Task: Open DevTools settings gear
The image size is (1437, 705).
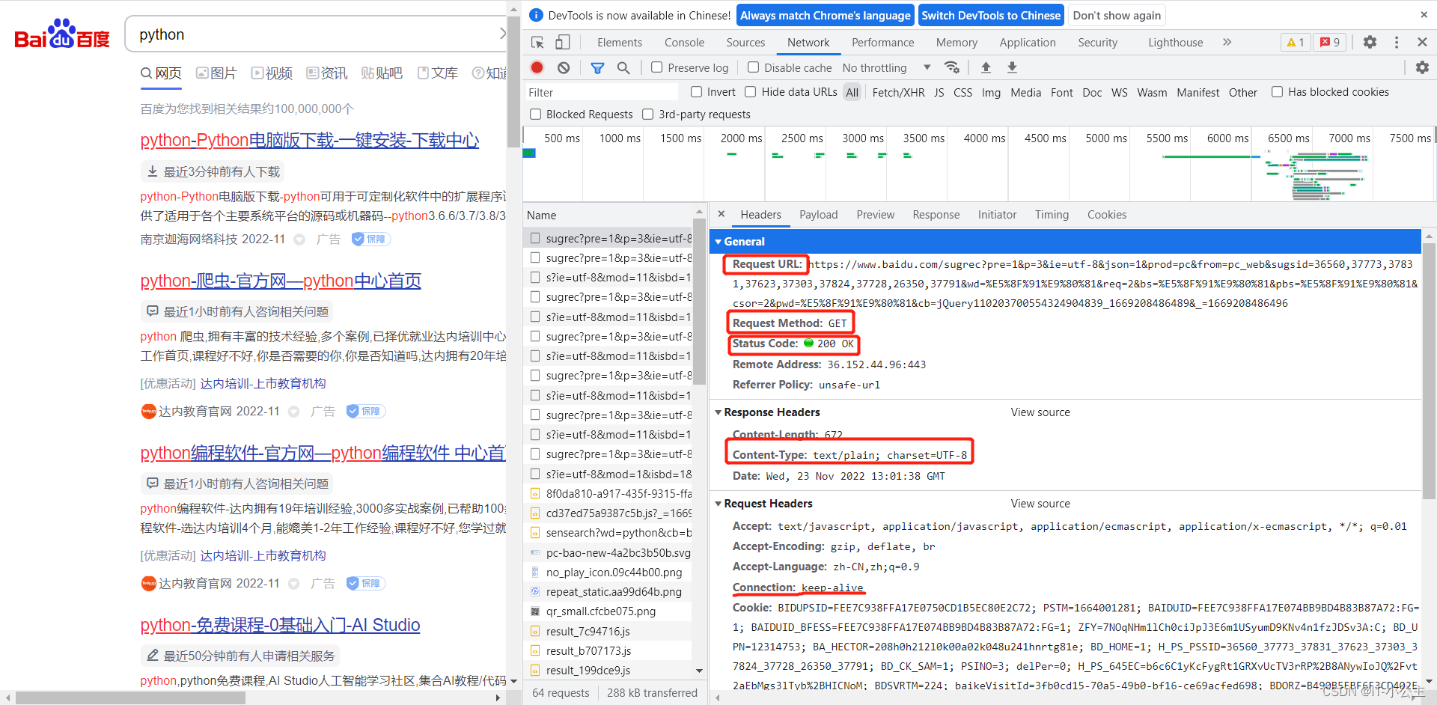Action: coord(1370,43)
